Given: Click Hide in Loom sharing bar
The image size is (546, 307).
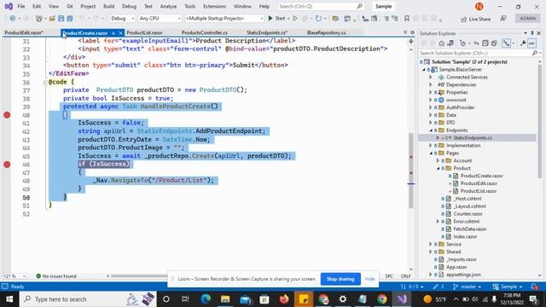Looking at the screenshot, I should click(369, 279).
